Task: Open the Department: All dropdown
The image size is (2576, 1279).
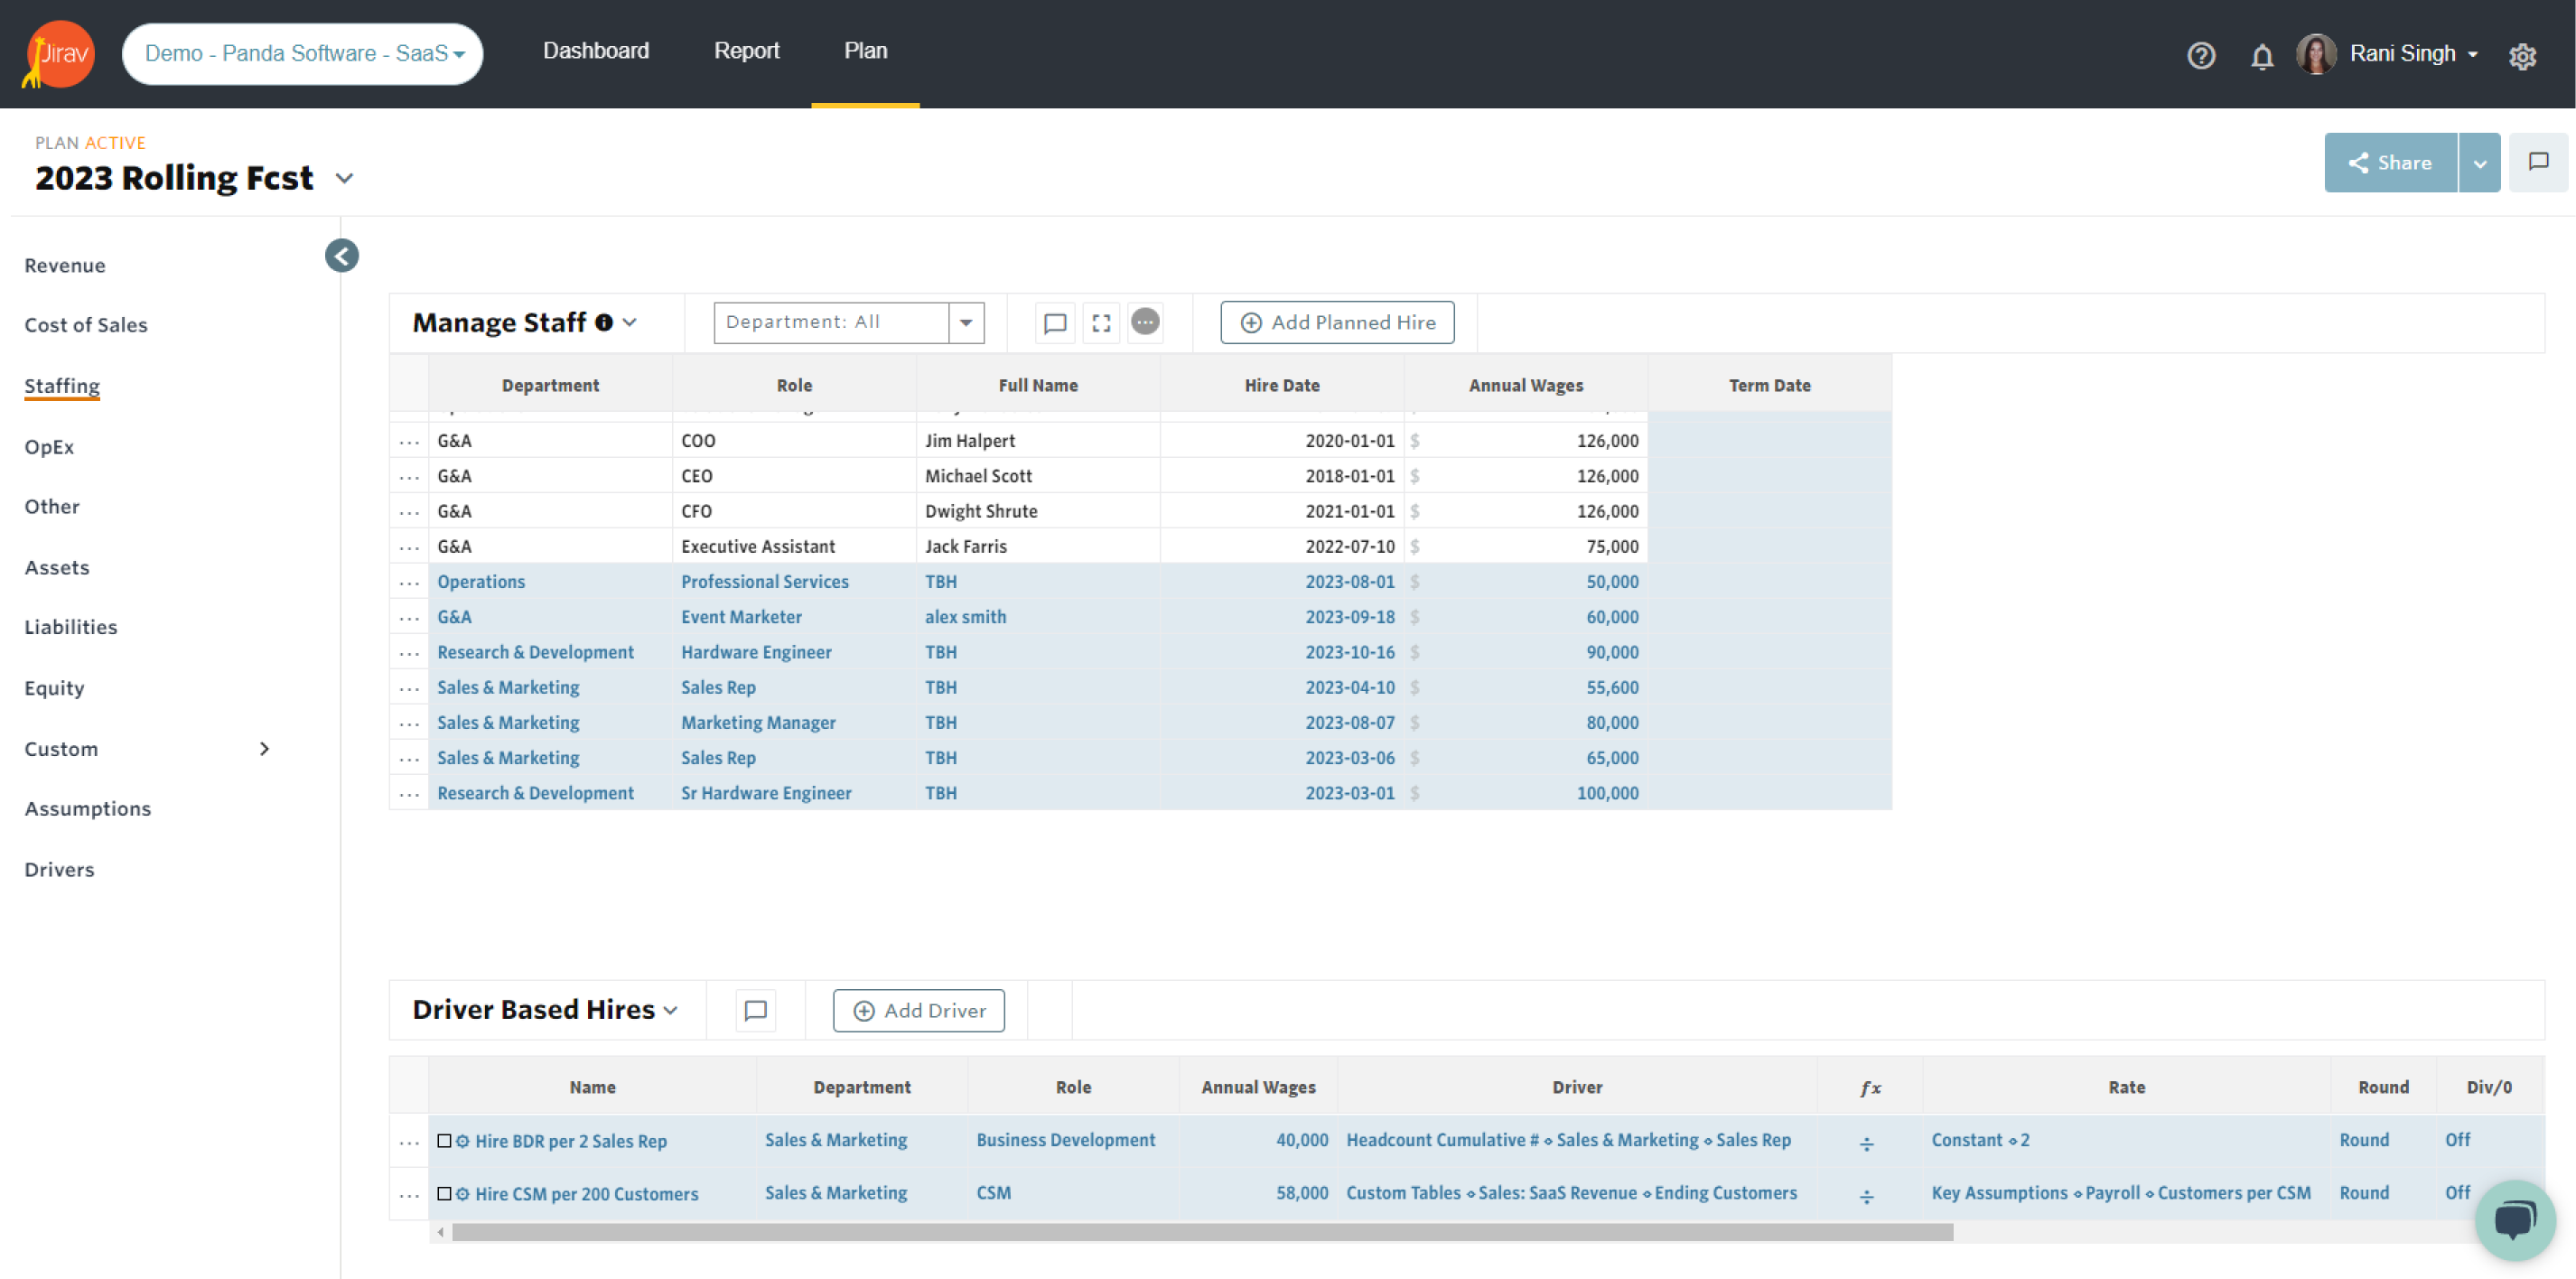Action: pos(965,323)
